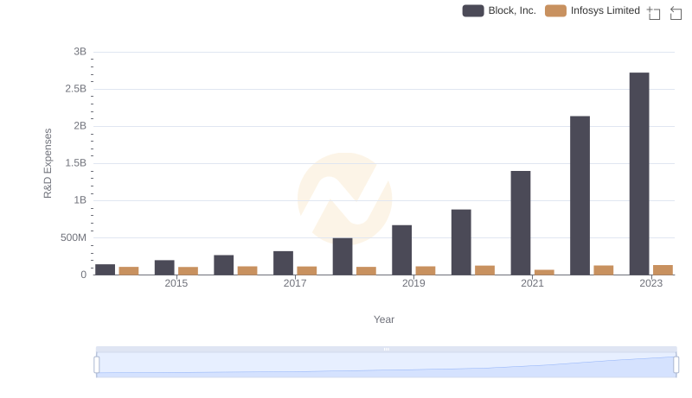Screen dimensions: 692x398
Task: Click the 1.5B y-axis label
Action: click(76, 163)
